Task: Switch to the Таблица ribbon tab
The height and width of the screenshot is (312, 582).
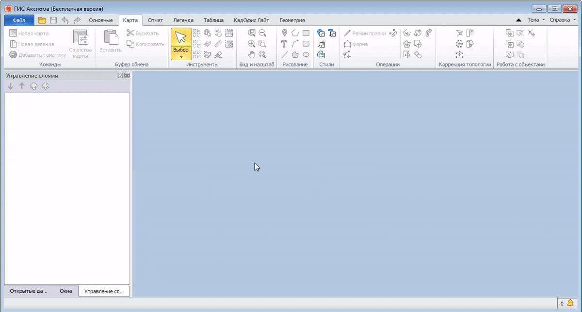Action: coord(213,20)
